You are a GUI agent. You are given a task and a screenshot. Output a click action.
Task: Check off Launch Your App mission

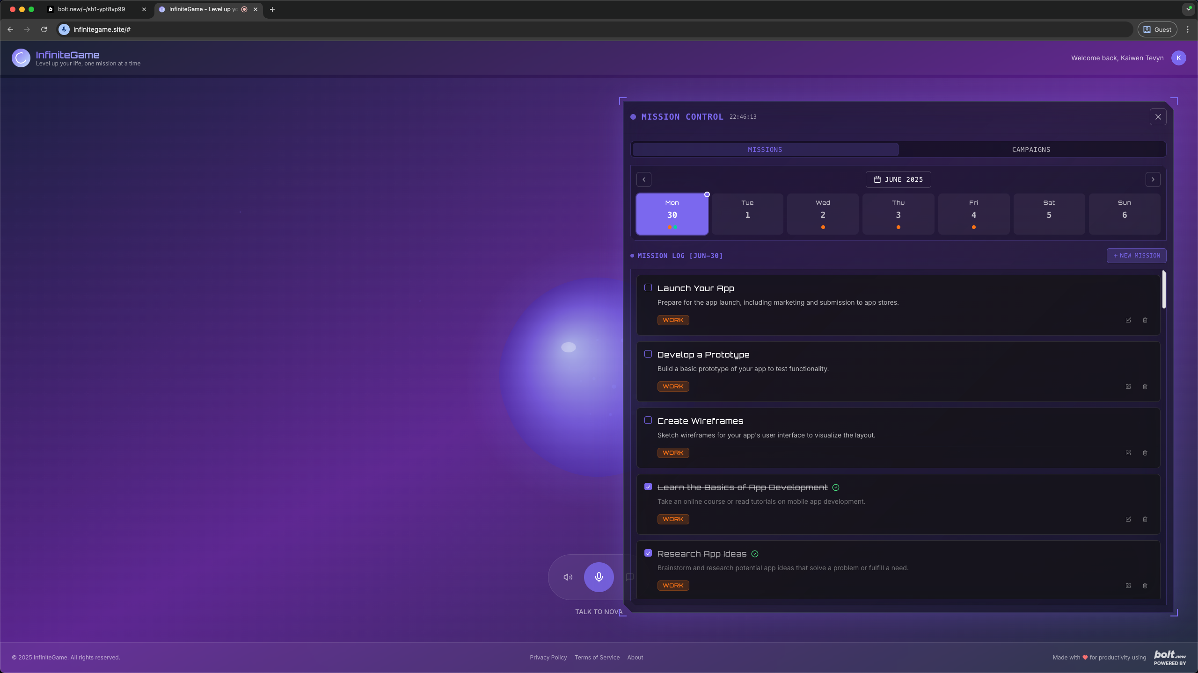(x=648, y=287)
